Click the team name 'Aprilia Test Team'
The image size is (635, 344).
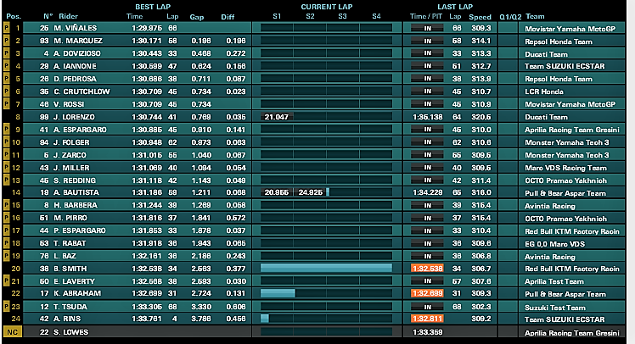coord(554,281)
